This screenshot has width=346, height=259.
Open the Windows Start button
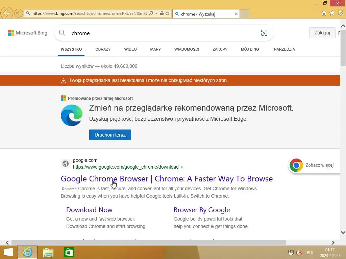(8, 252)
